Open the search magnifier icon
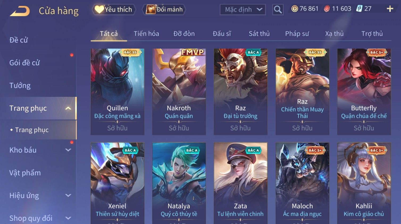The height and width of the screenshot is (224, 401). tap(278, 10)
